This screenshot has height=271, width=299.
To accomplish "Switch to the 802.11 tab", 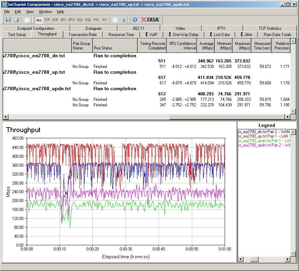I will coord(138,28).
